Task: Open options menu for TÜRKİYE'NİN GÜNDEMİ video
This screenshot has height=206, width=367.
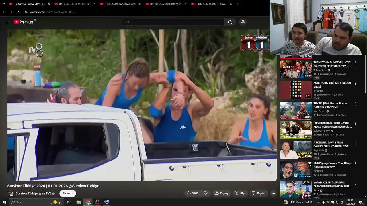Action: coord(355,63)
